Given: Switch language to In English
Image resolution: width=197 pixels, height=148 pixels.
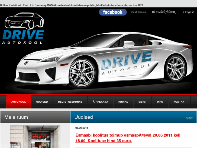Looking at the screenshot, I should [x=188, y=12].
